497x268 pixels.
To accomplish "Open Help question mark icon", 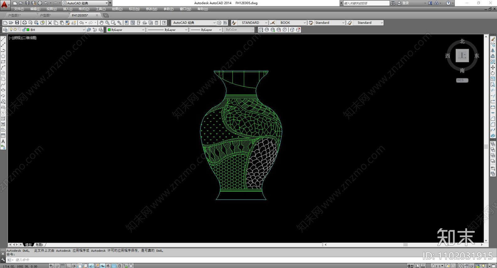I will pos(164,23).
